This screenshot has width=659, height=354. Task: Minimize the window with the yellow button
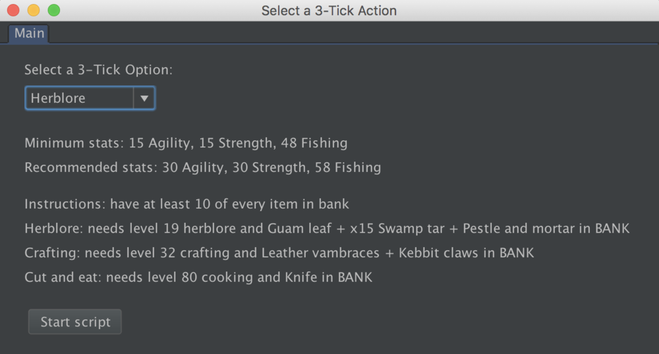pos(33,11)
